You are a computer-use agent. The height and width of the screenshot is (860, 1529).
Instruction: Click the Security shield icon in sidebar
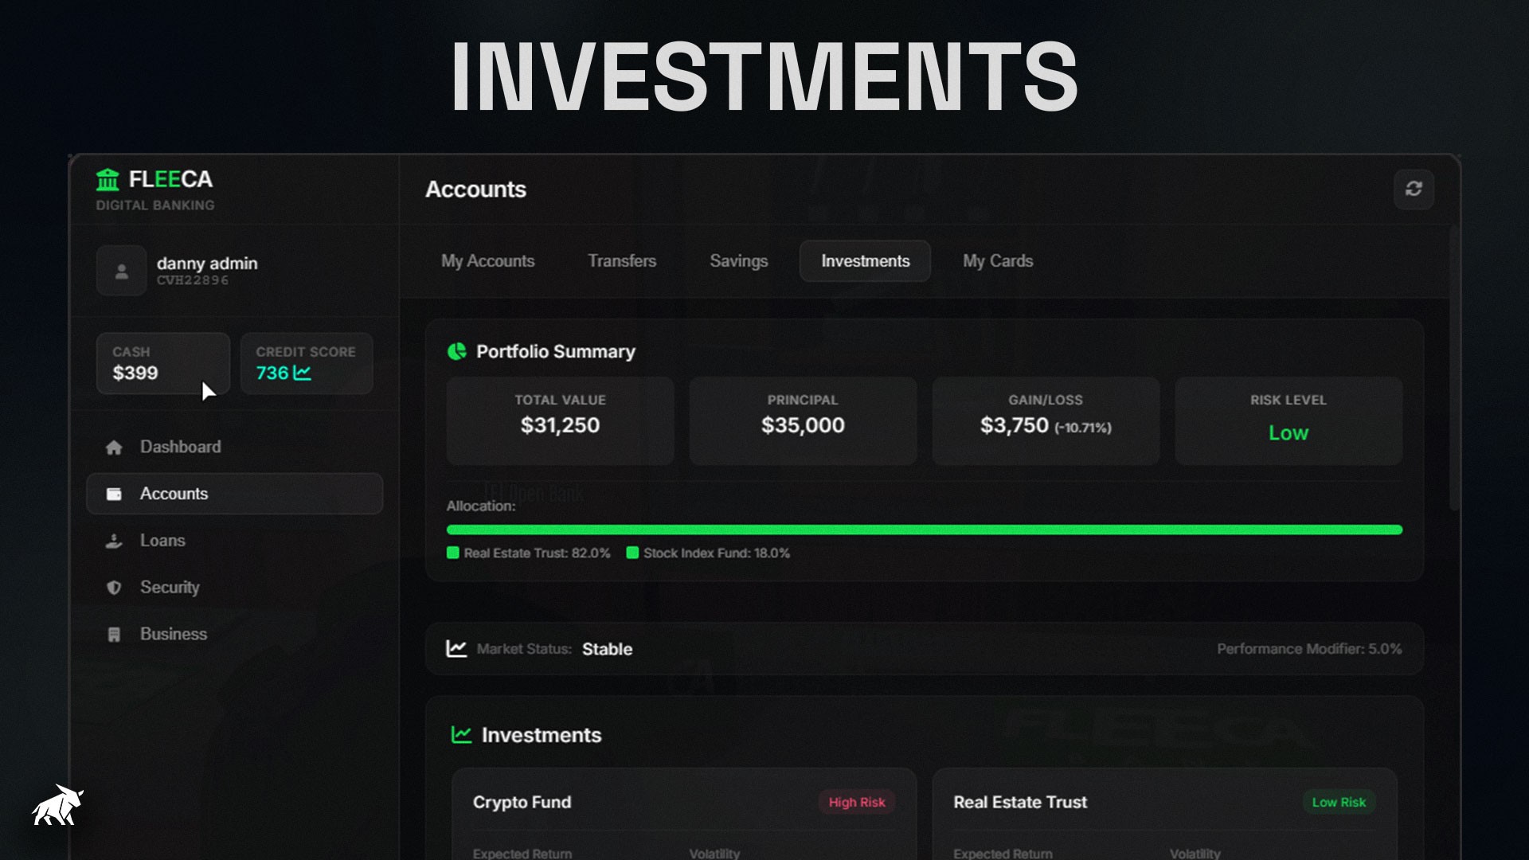tap(114, 588)
